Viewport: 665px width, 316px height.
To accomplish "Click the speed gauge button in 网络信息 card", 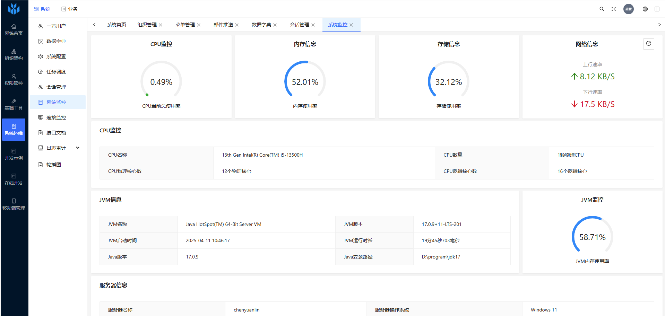I will tap(648, 44).
